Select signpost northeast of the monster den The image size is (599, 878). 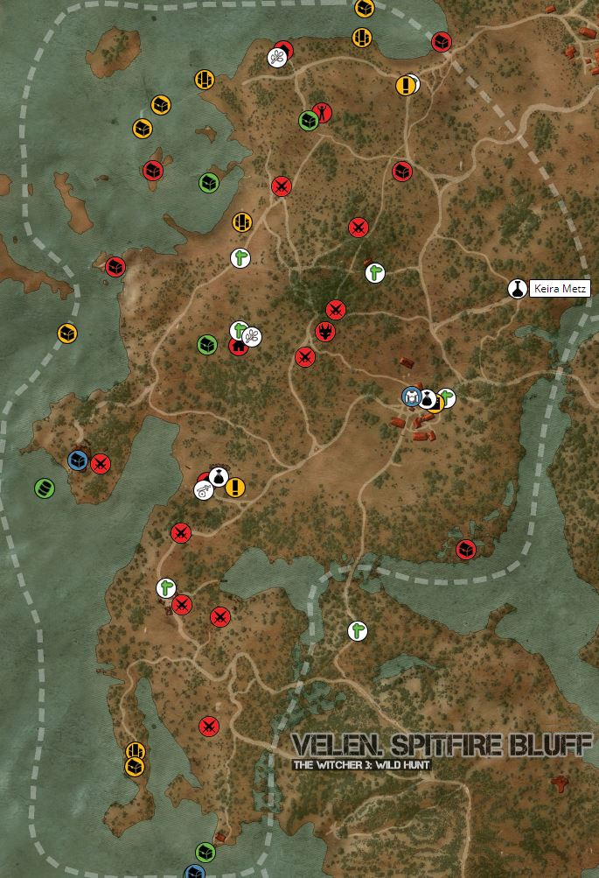tap(375, 273)
